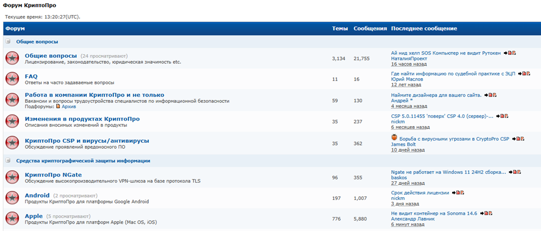Click the star icon beside Работа в компании КриптоПро

(12, 100)
